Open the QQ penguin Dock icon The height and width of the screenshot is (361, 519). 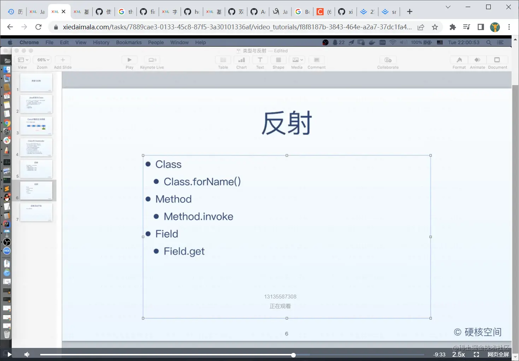pyautogui.click(x=7, y=197)
